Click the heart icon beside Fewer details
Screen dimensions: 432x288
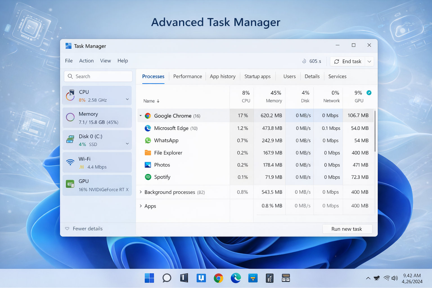[67, 228]
